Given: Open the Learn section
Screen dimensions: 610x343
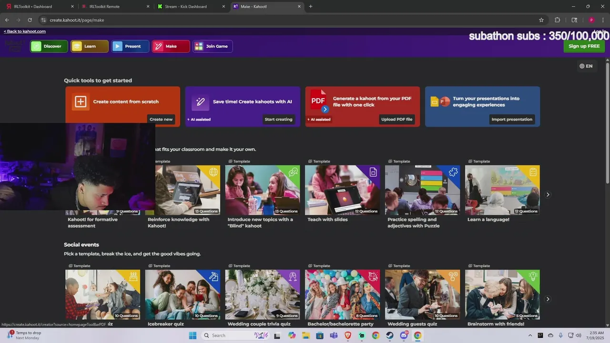Looking at the screenshot, I should pos(90,46).
